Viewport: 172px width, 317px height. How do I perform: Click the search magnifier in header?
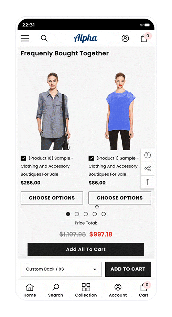(x=44, y=38)
